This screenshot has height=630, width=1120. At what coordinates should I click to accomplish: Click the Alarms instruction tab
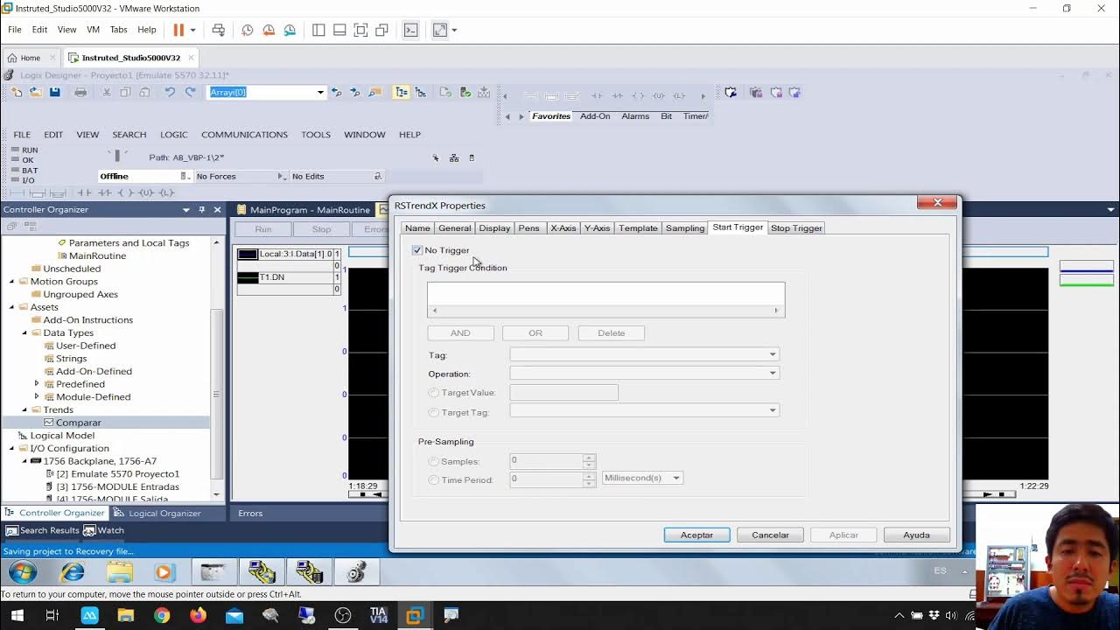(x=635, y=116)
